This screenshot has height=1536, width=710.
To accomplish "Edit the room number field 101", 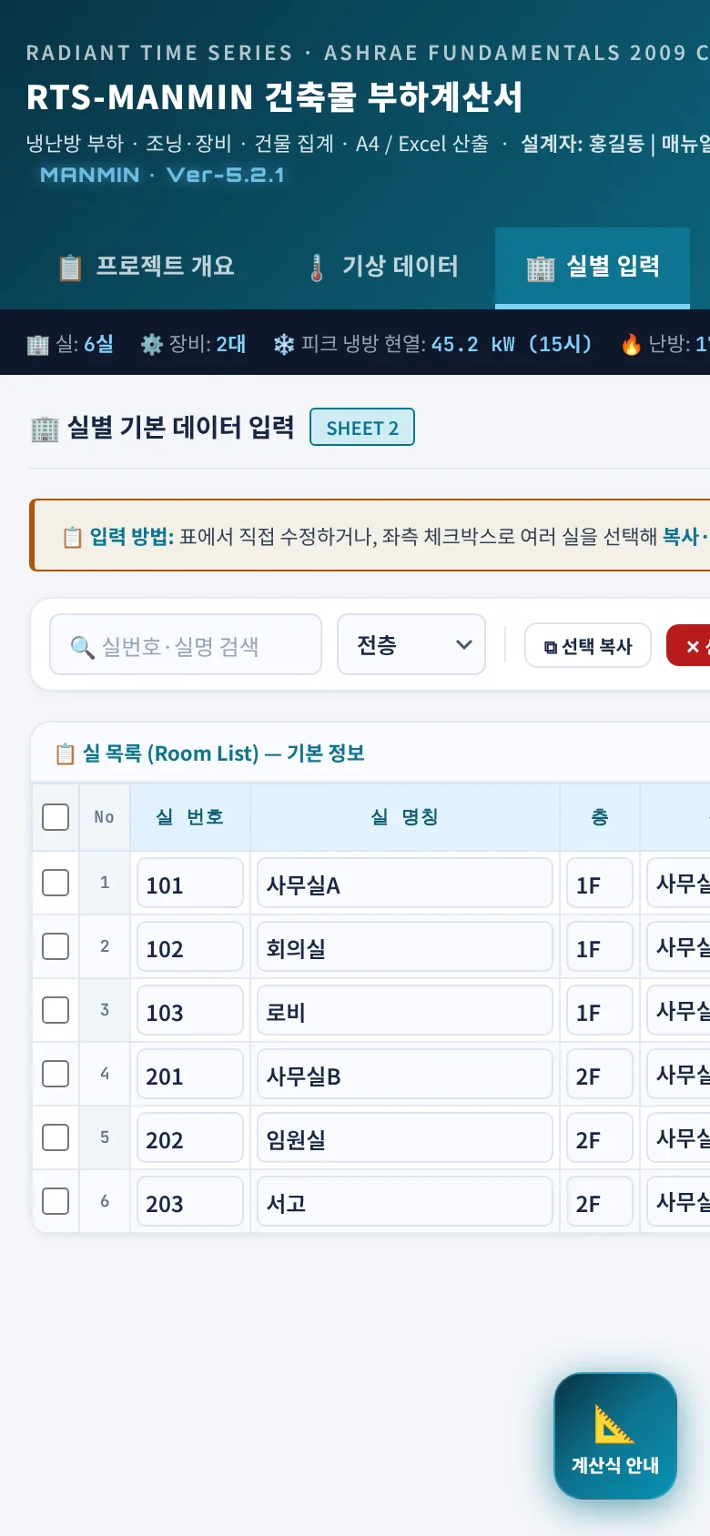I will [x=190, y=884].
